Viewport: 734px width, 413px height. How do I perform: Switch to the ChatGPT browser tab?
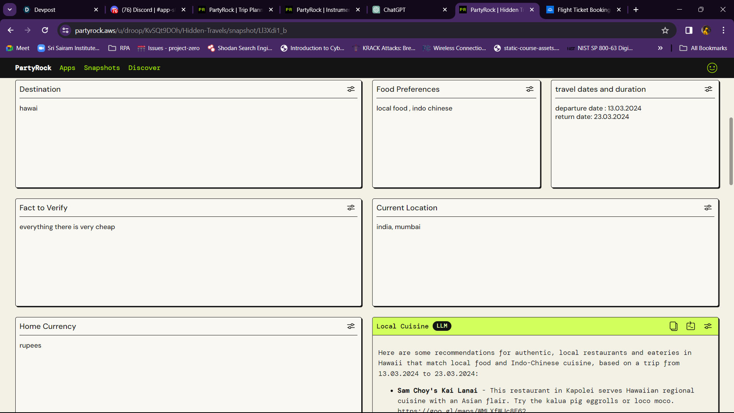coord(409,10)
